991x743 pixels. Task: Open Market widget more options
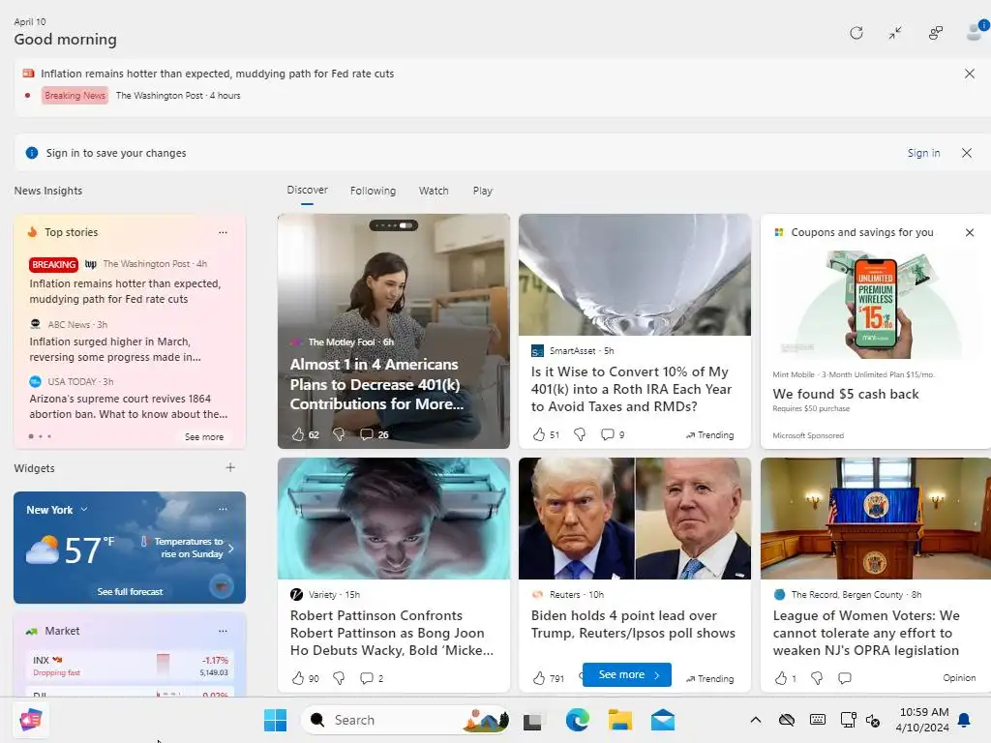click(223, 631)
